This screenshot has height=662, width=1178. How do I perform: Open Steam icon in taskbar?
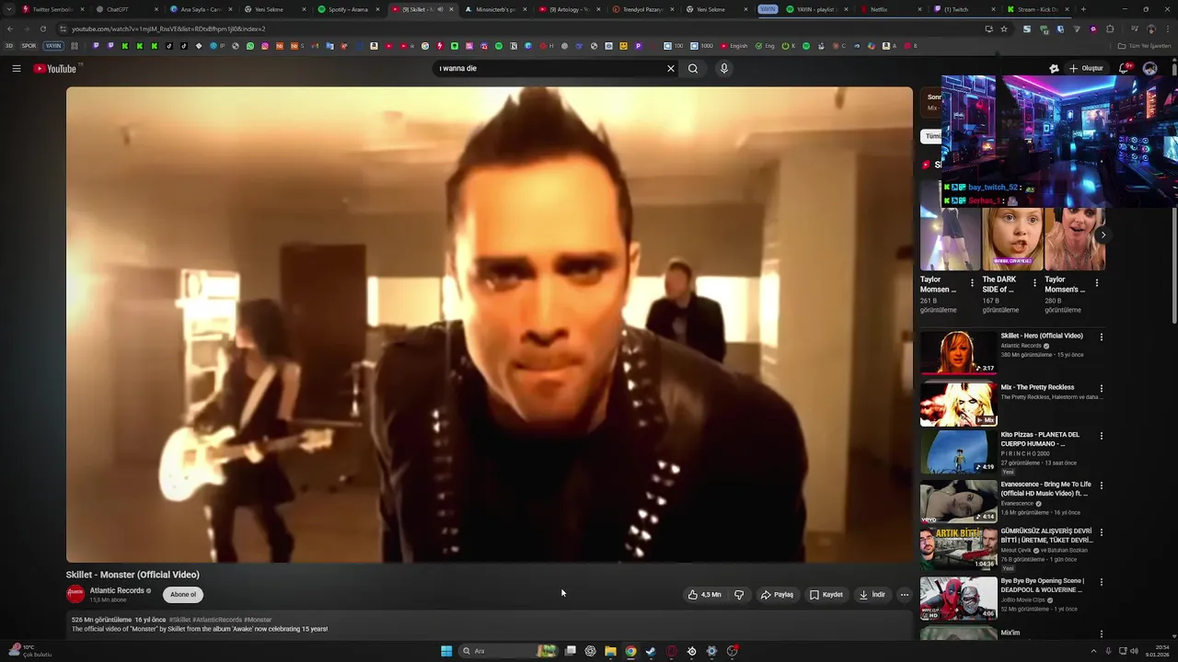[651, 651]
